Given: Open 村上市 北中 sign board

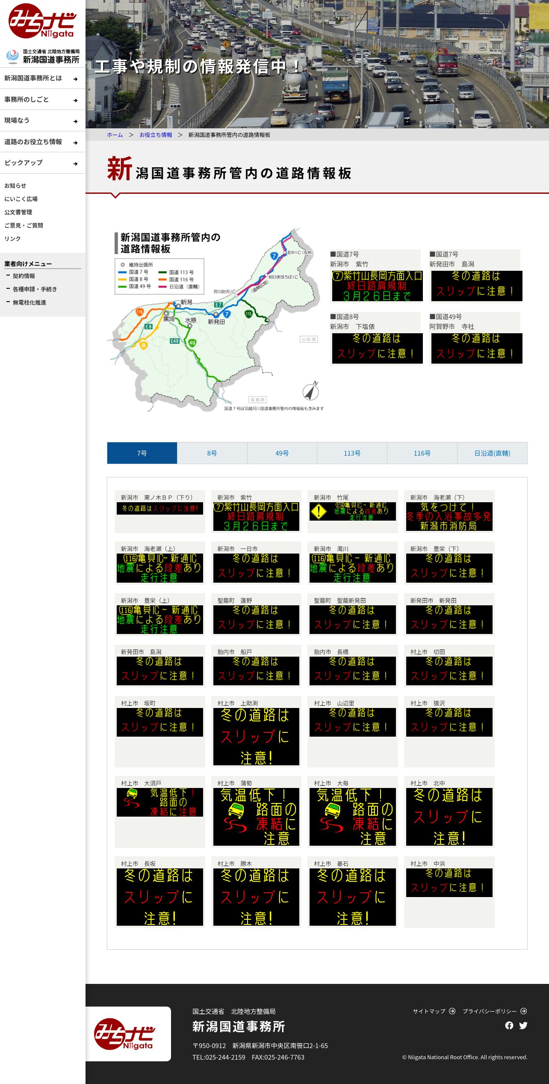Looking at the screenshot, I should point(449,817).
